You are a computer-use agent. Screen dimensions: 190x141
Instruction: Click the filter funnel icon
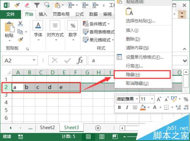click(37, 5)
